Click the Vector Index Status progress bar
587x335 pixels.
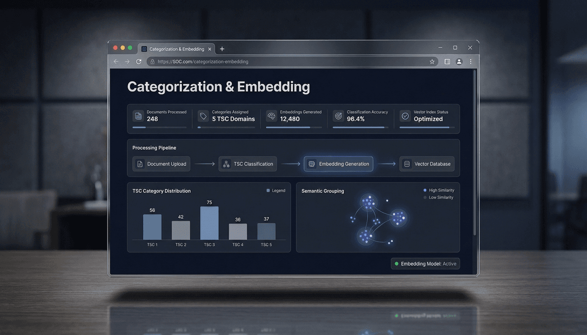pyautogui.click(x=427, y=128)
